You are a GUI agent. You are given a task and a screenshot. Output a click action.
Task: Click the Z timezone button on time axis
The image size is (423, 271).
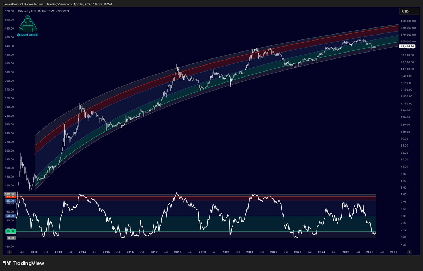(x=10, y=252)
